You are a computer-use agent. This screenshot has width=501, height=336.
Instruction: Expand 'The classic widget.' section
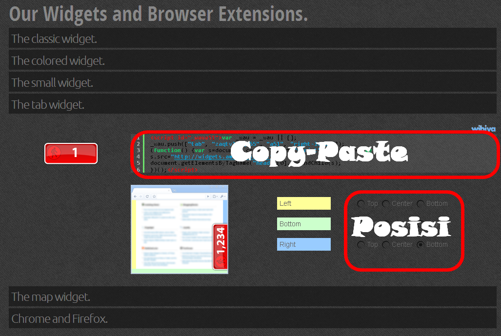[252, 39]
